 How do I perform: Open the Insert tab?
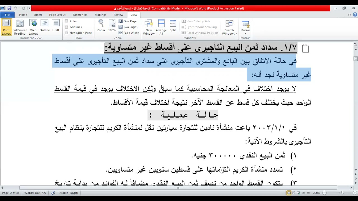[x=38, y=15]
